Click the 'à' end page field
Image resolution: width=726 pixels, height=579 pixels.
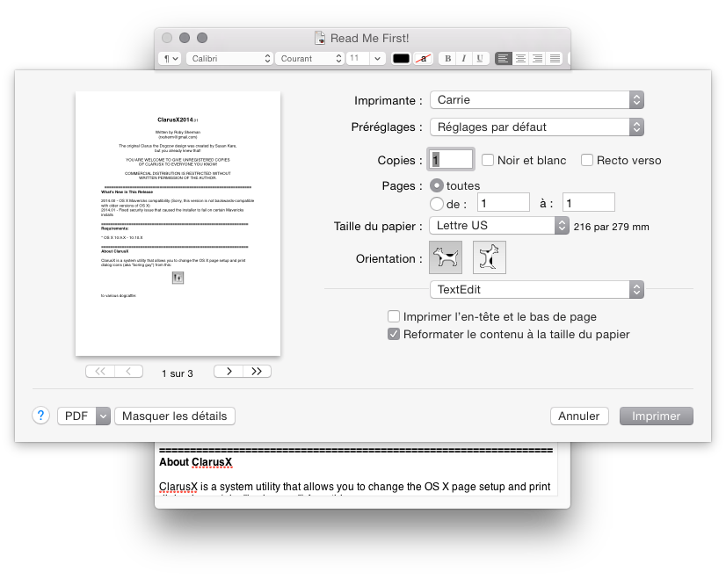(589, 203)
